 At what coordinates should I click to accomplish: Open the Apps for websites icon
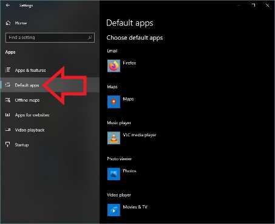[x=8, y=115]
